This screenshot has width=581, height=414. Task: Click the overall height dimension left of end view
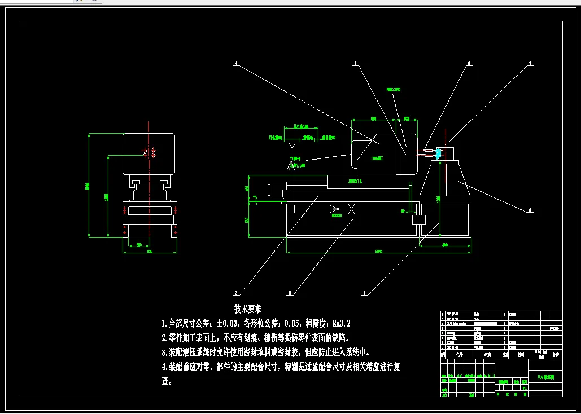point(88,185)
